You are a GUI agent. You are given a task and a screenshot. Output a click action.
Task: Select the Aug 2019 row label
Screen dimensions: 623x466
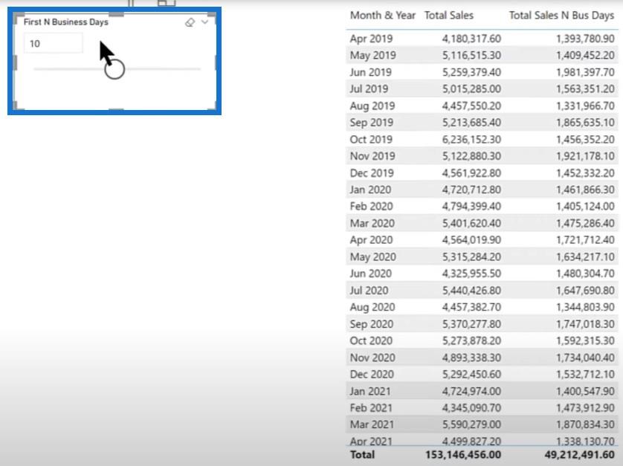372,106
